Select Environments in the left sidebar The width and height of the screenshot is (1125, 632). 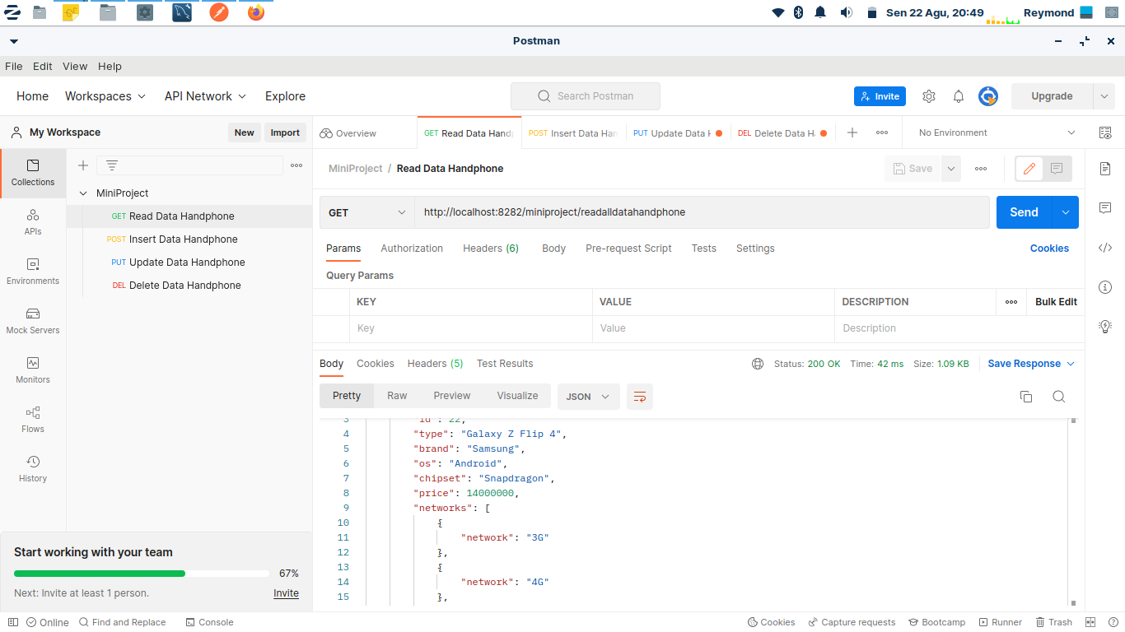(x=32, y=272)
